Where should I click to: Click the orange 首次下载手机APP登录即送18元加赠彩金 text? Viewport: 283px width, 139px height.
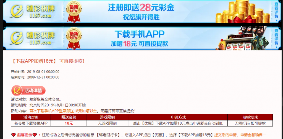point(63,111)
